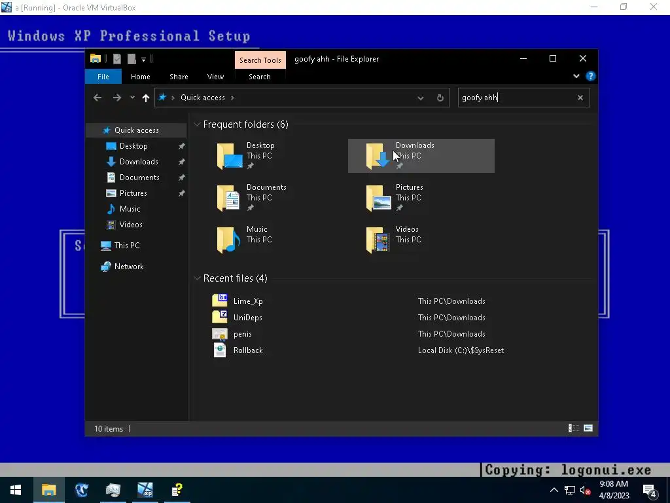Unpin Pictures using its sidebar pin icon
Viewport: 670px width, 503px height.
[182, 193]
